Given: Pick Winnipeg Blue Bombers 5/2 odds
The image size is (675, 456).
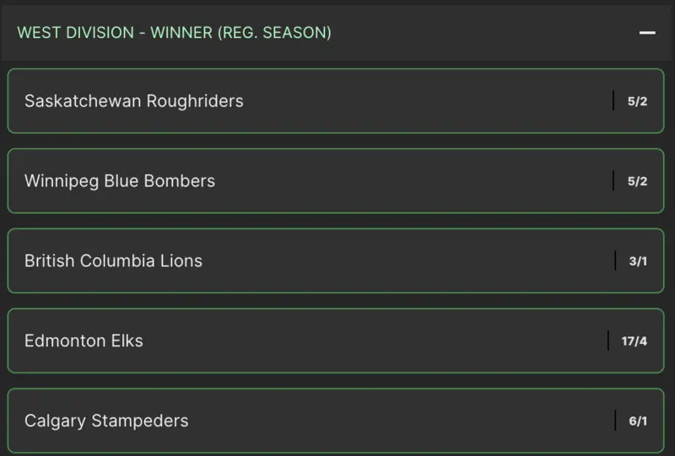Looking at the screenshot, I should pyautogui.click(x=637, y=181).
